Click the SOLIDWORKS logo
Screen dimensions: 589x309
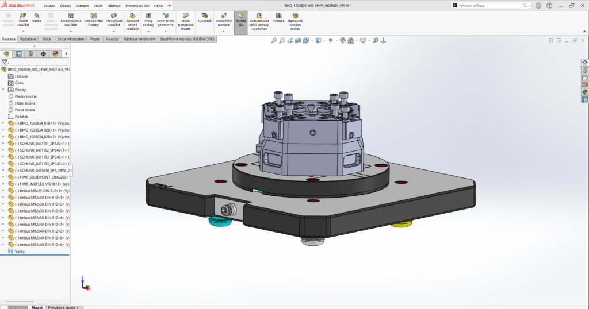18,5
